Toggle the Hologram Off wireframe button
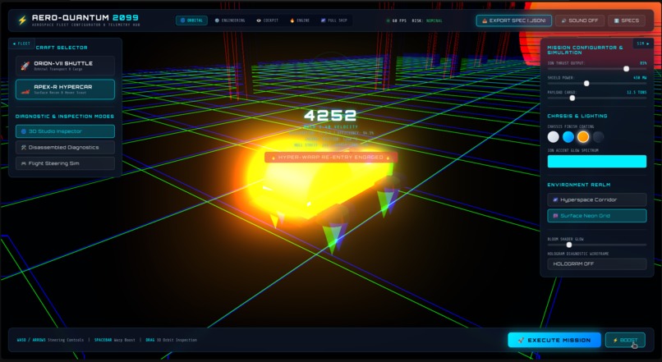Viewport: 662px width, 362px height. [597, 263]
